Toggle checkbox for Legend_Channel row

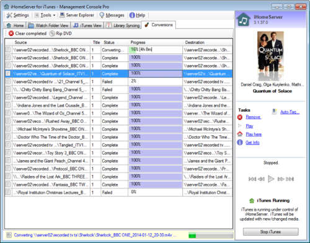pyautogui.click(x=8, y=97)
